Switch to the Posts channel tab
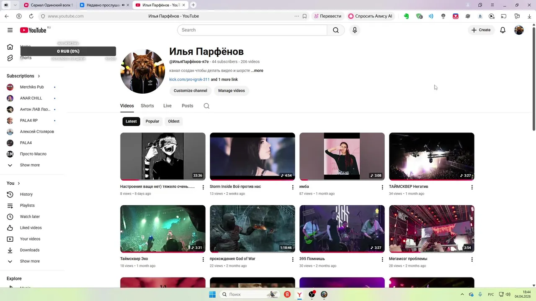 [188, 106]
